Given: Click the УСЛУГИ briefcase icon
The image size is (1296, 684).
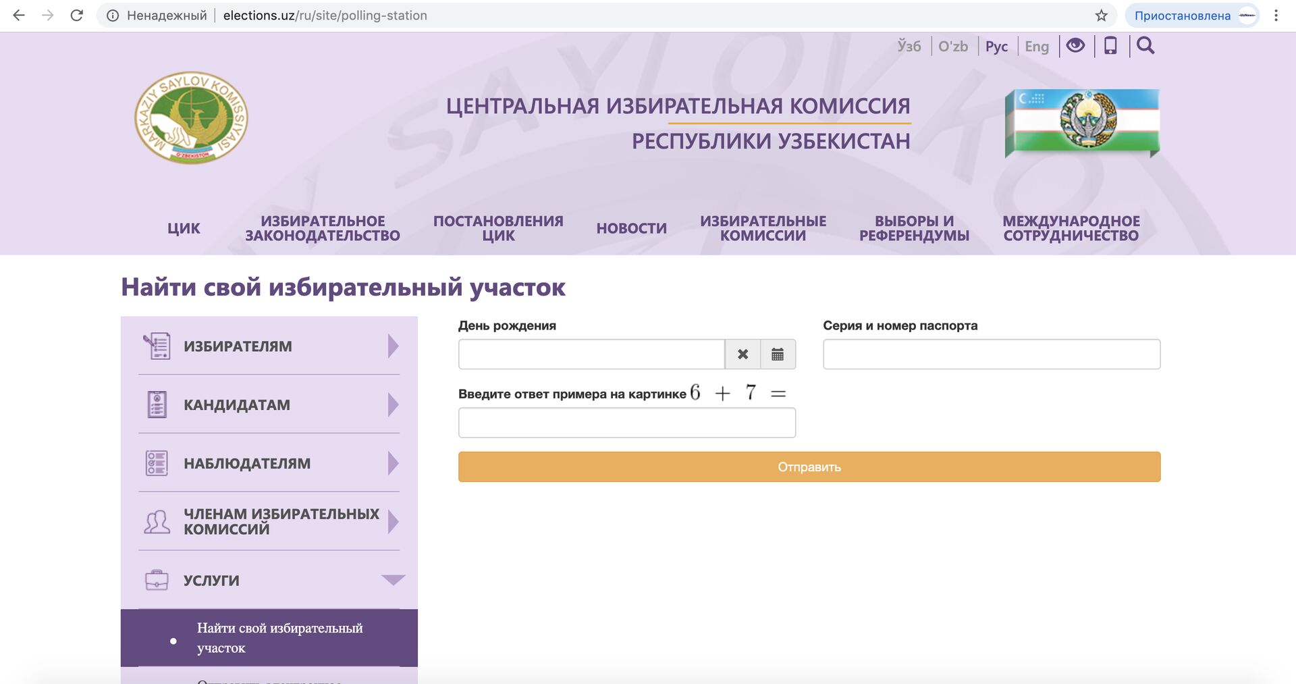Looking at the screenshot, I should (157, 580).
